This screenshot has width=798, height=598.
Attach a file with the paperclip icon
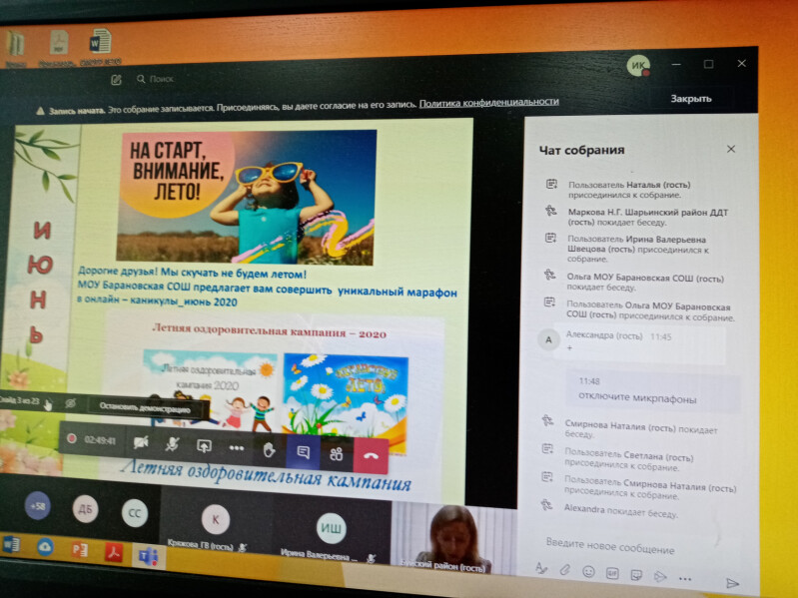(564, 570)
